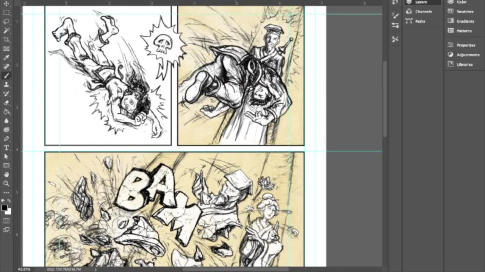Select the Sponge tool
The height and width of the screenshot is (272, 485).
(x=6, y=130)
